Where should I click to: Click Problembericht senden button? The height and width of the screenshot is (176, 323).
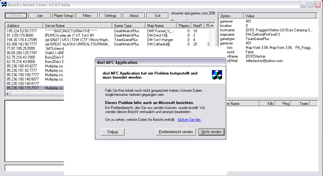(x=176, y=132)
